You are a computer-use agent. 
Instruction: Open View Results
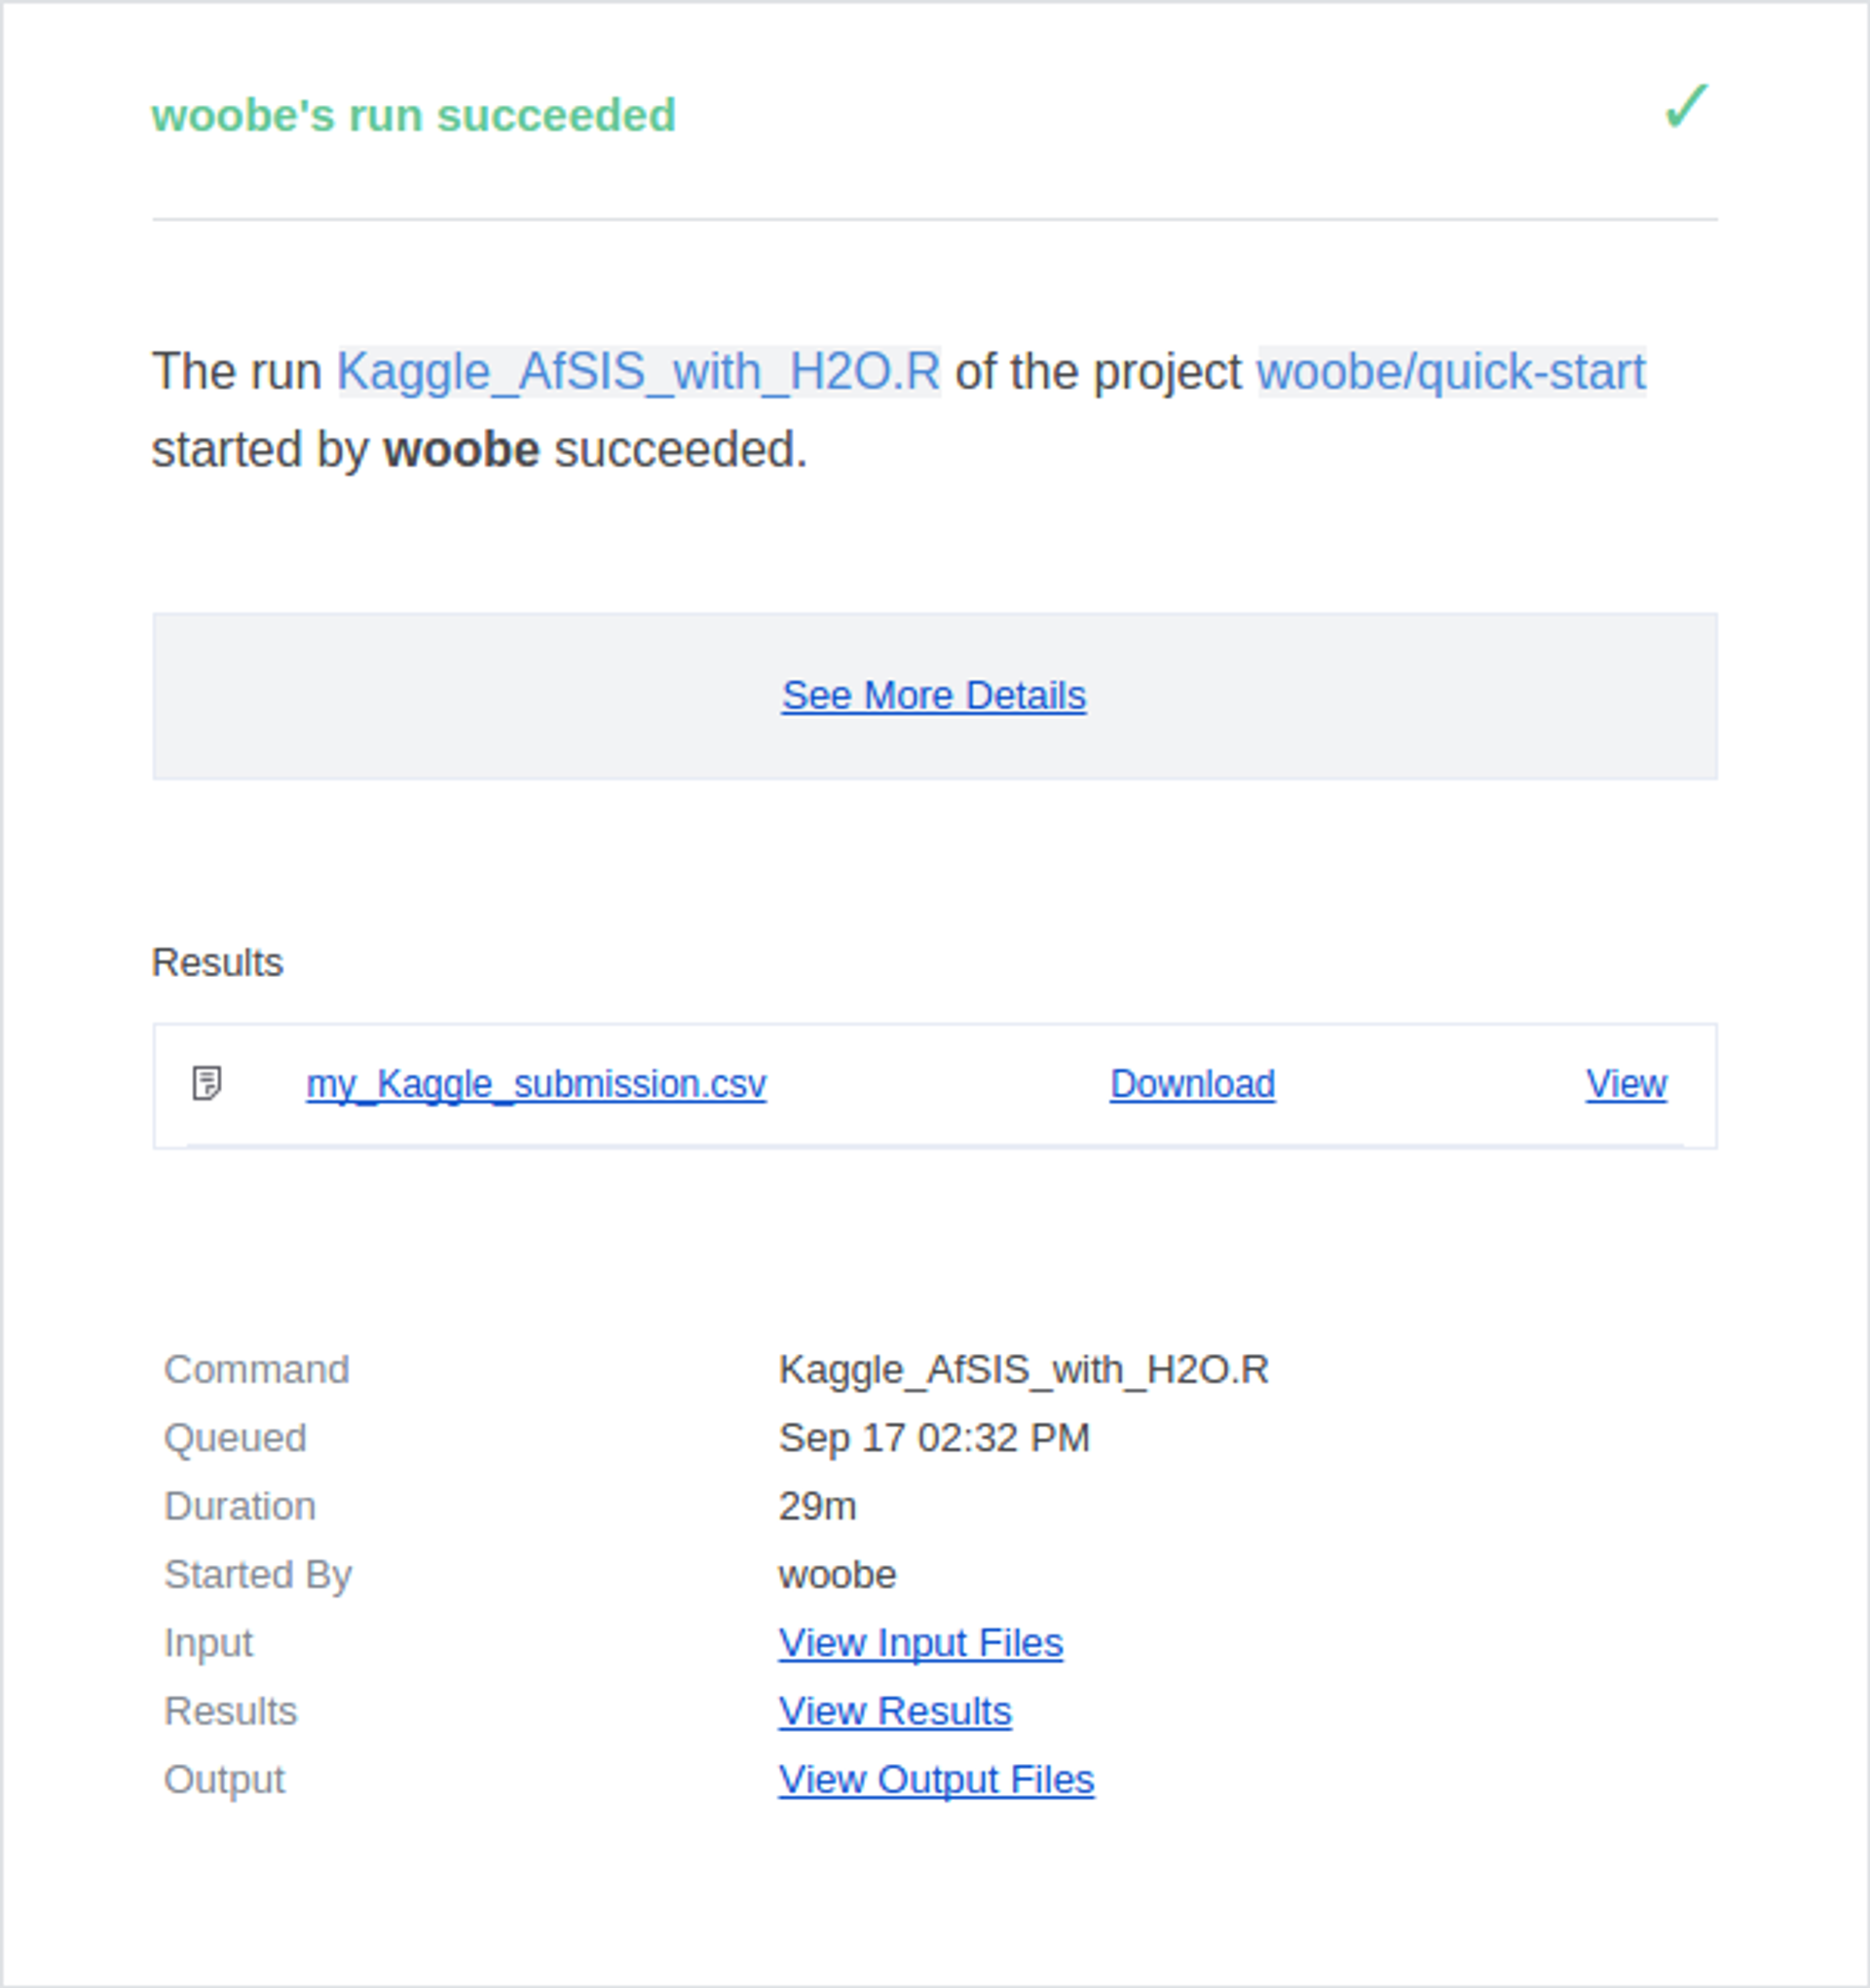tap(895, 1710)
